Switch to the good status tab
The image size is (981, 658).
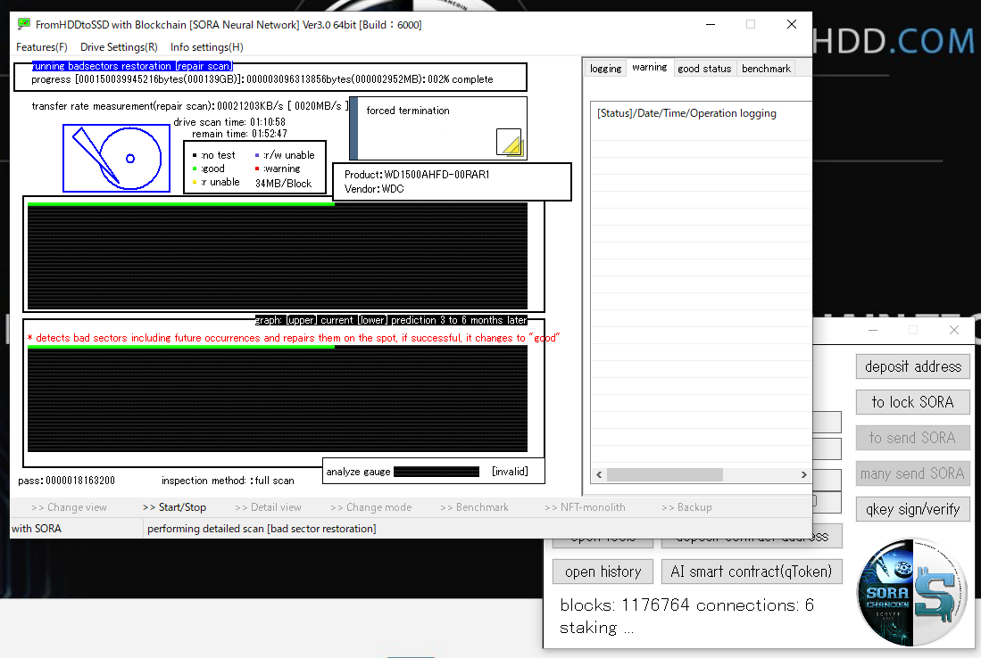pos(704,68)
